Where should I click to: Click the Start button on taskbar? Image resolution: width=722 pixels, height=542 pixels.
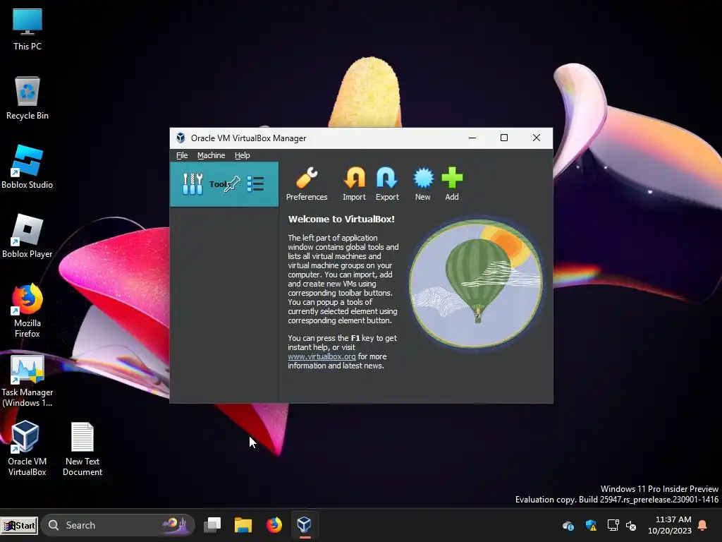[19, 525]
